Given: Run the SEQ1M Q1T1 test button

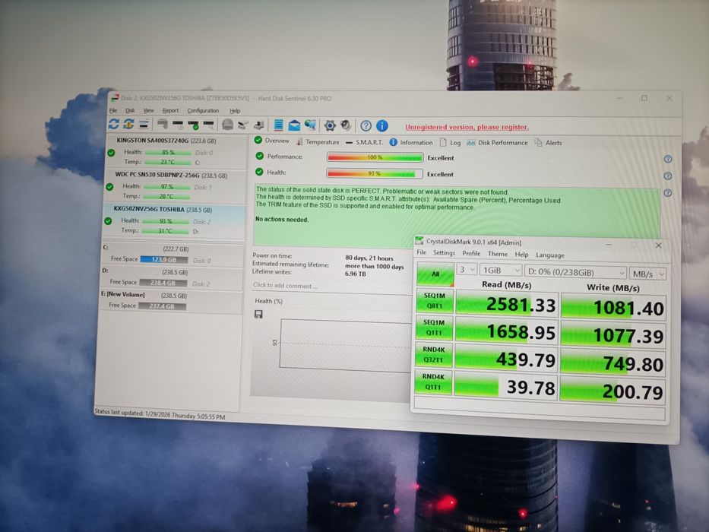Looking at the screenshot, I should point(434,328).
